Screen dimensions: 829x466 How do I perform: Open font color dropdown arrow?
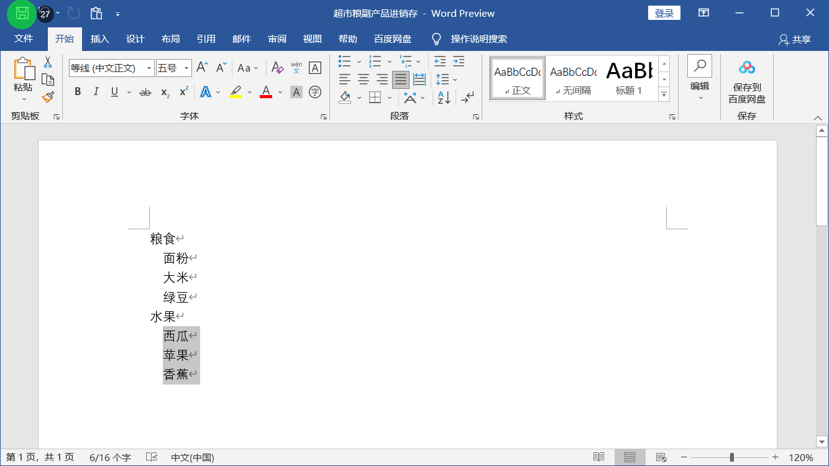point(280,92)
